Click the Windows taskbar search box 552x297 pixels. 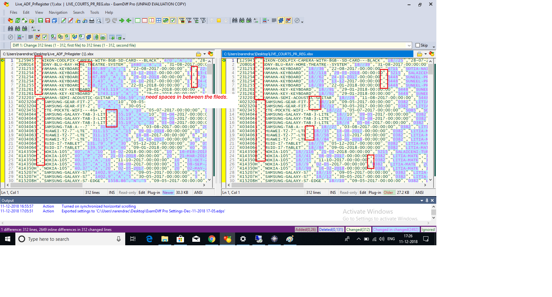coord(70,239)
